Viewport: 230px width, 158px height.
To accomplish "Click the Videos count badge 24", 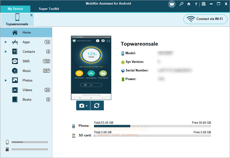I will click(47, 90).
